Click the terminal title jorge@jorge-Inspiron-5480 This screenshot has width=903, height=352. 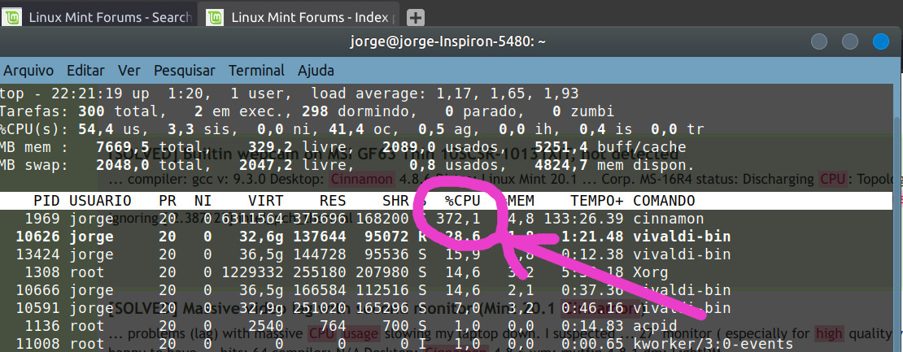pyautogui.click(x=448, y=41)
